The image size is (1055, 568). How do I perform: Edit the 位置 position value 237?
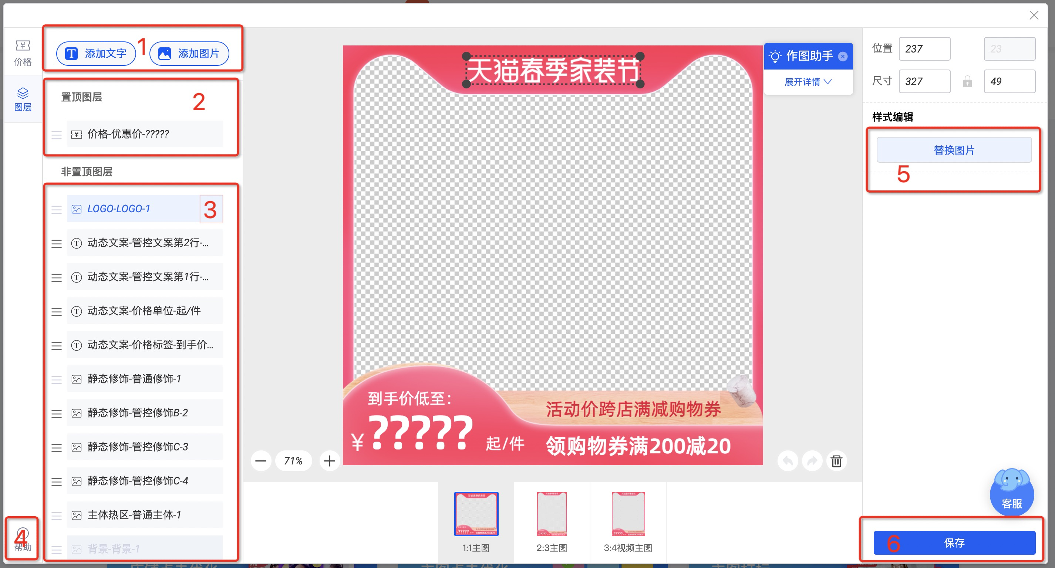(x=924, y=49)
